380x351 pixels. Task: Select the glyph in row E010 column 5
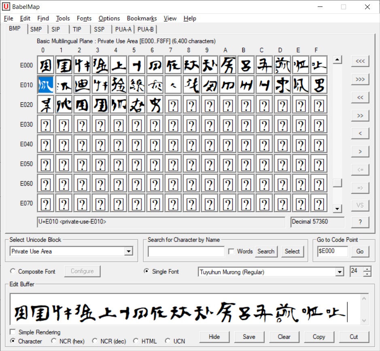click(137, 85)
